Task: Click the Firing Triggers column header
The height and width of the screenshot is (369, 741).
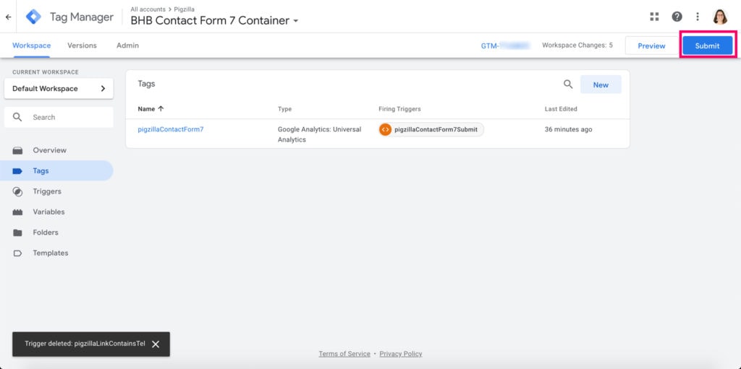Action: pos(399,109)
